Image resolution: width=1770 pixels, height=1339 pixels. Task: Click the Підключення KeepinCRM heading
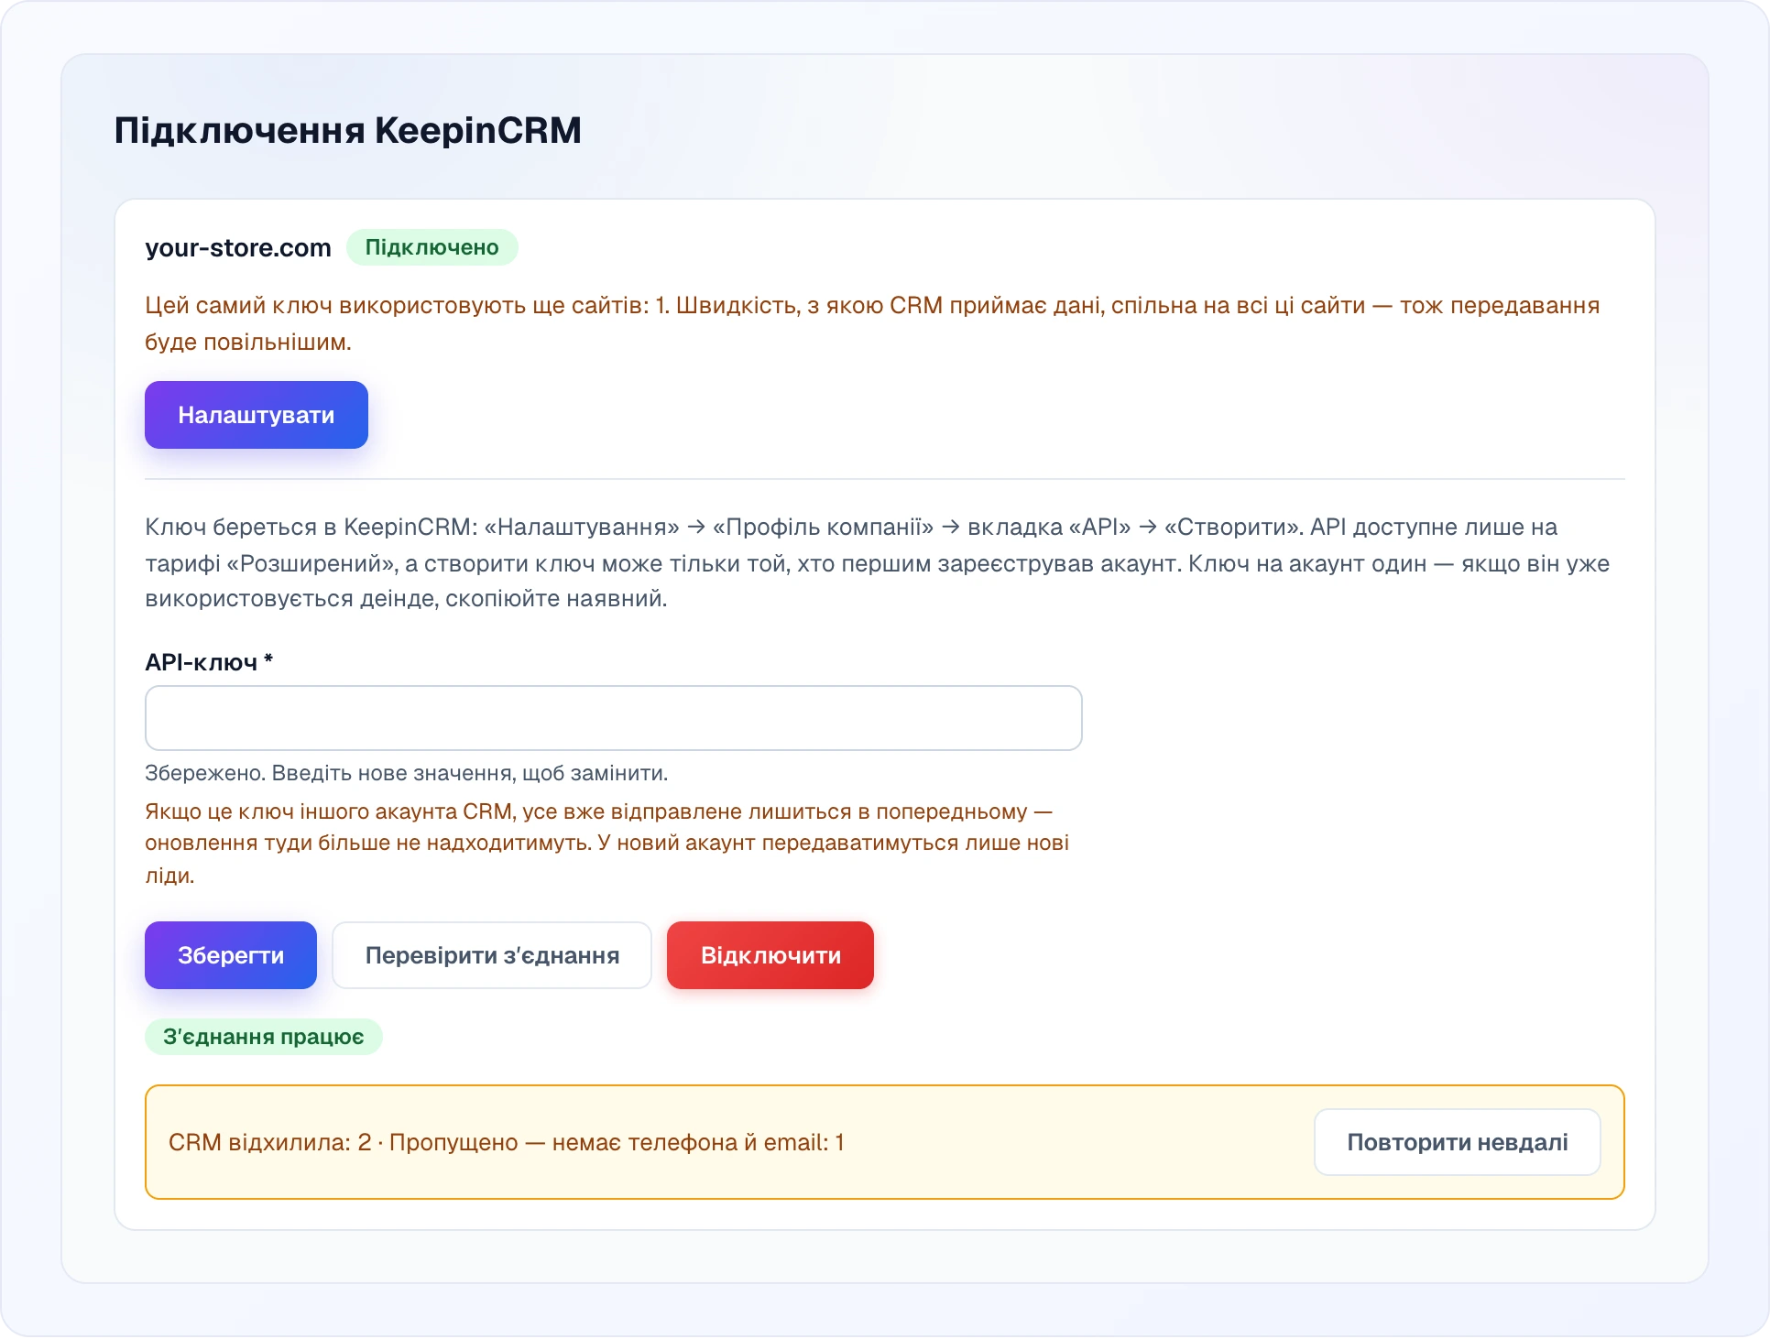coord(348,130)
